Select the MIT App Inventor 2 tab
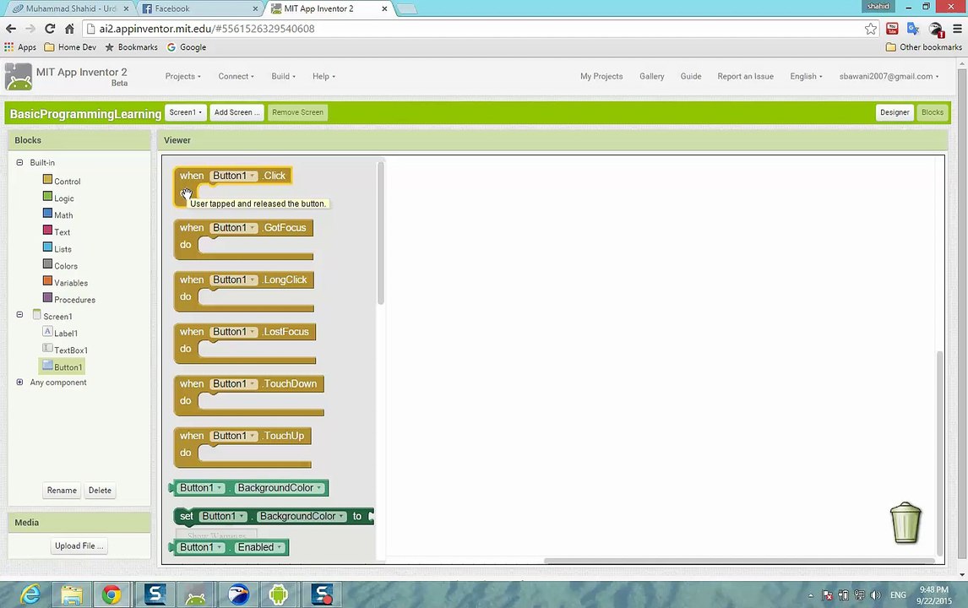 pyautogui.click(x=329, y=8)
